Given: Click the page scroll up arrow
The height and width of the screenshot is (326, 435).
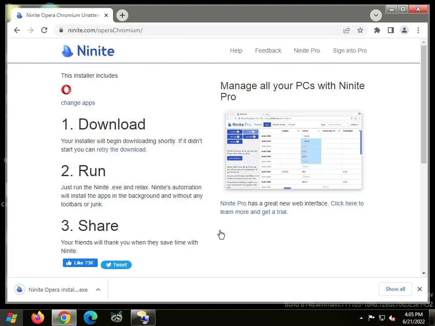Looking at the screenshot, I should coord(424,42).
